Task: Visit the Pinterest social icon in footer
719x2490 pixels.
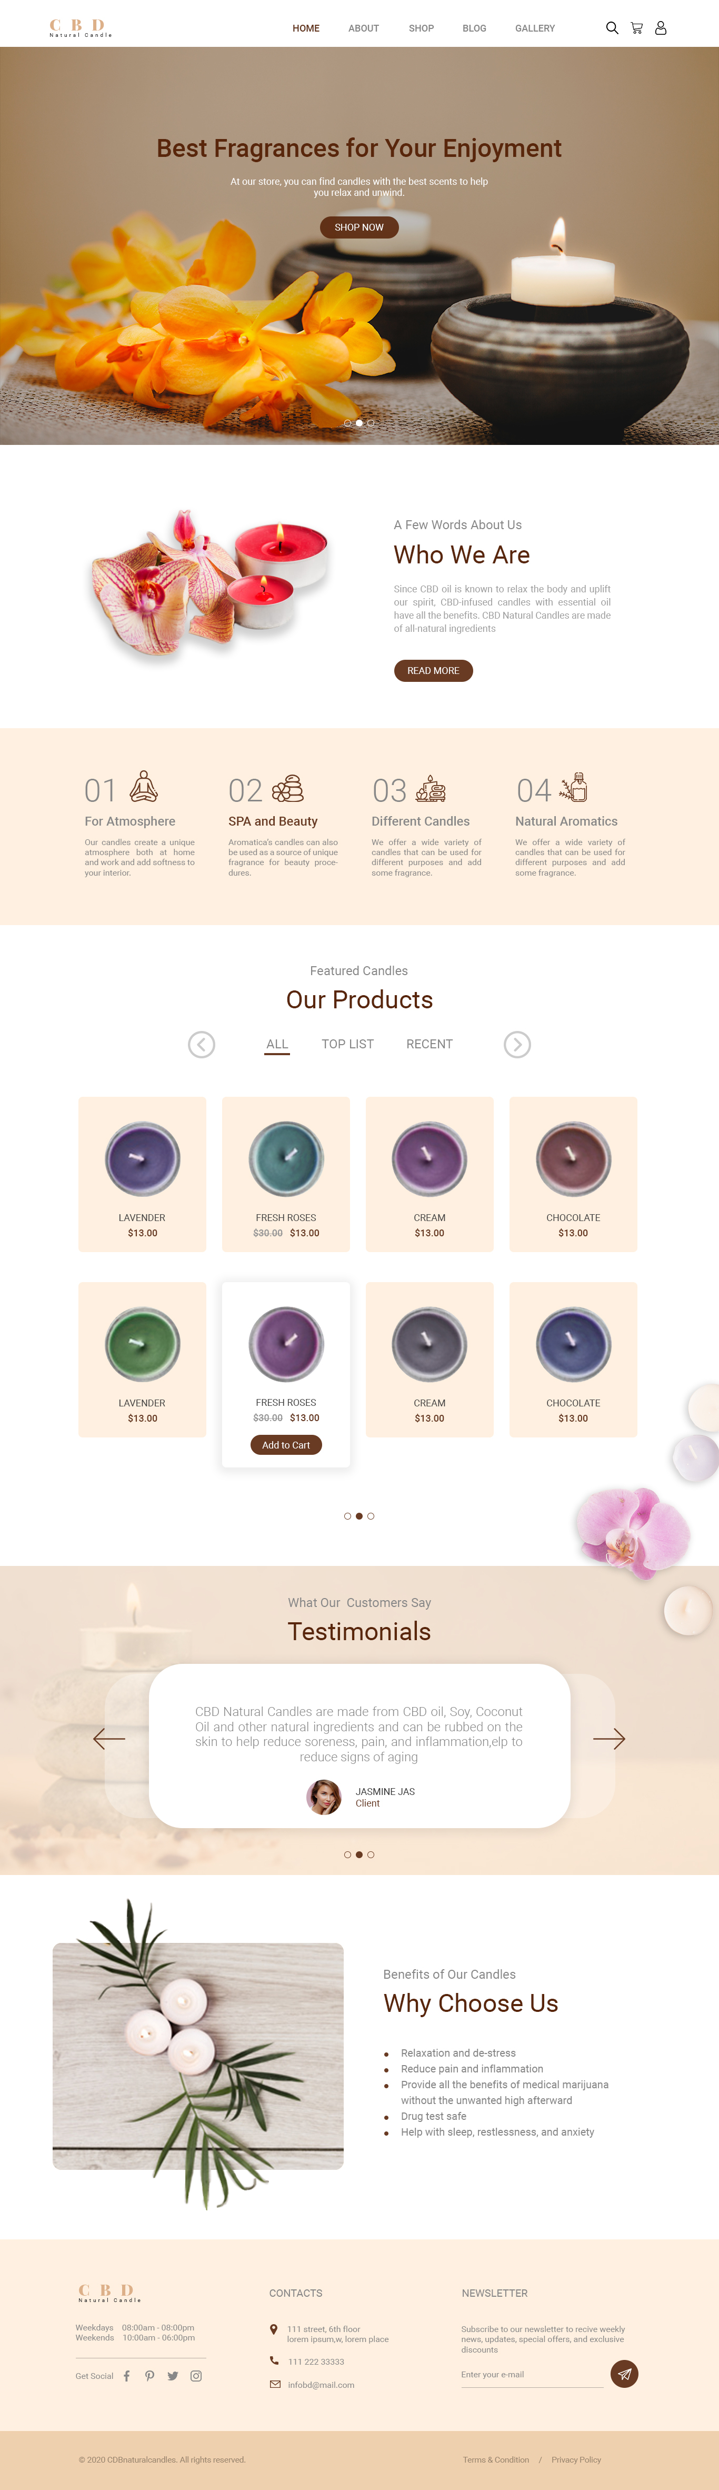Action: point(150,2376)
